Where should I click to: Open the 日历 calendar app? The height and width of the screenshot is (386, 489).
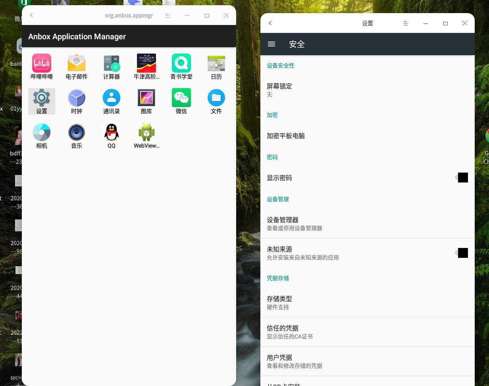[x=216, y=66]
